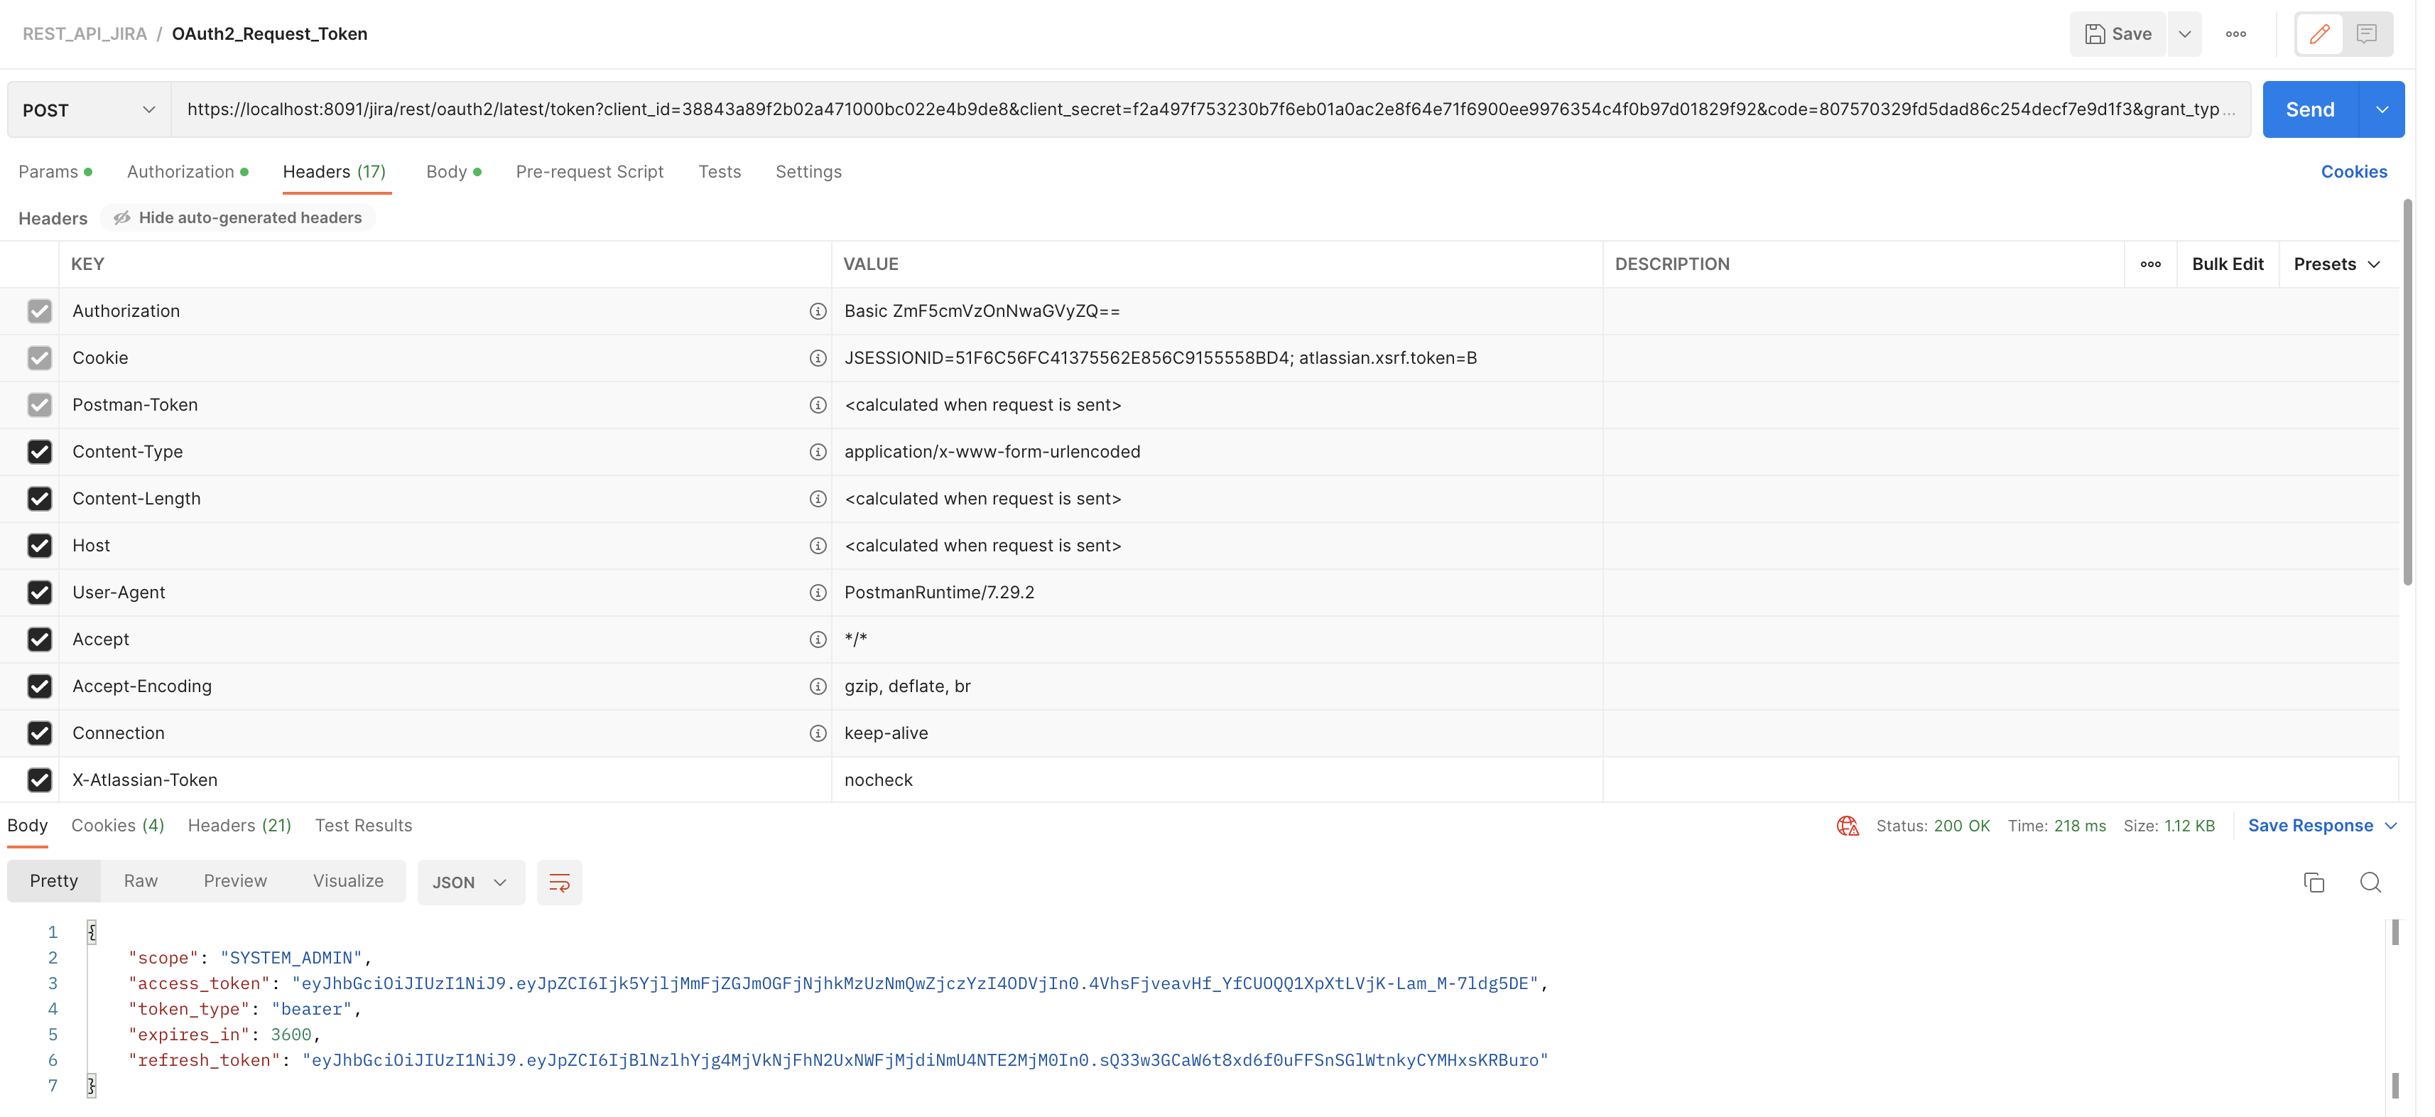2435x1117 pixels.
Task: Click info icon for Content-Type header
Action: [x=818, y=452]
